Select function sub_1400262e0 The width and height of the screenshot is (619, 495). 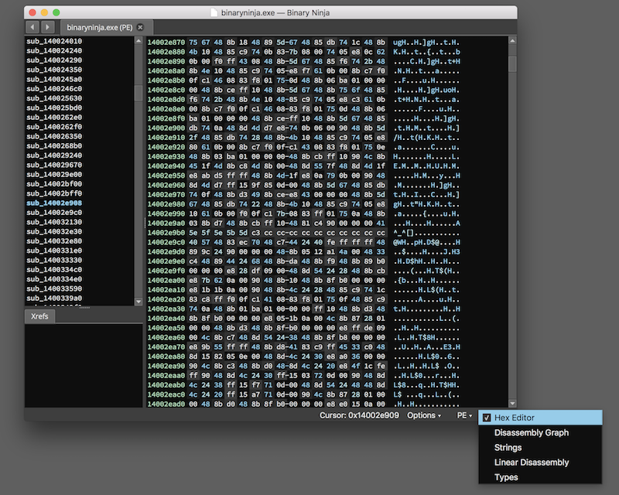pyautogui.click(x=54, y=118)
